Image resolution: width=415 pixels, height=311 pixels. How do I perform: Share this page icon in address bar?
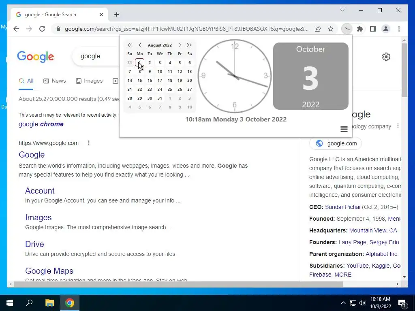pos(318,29)
